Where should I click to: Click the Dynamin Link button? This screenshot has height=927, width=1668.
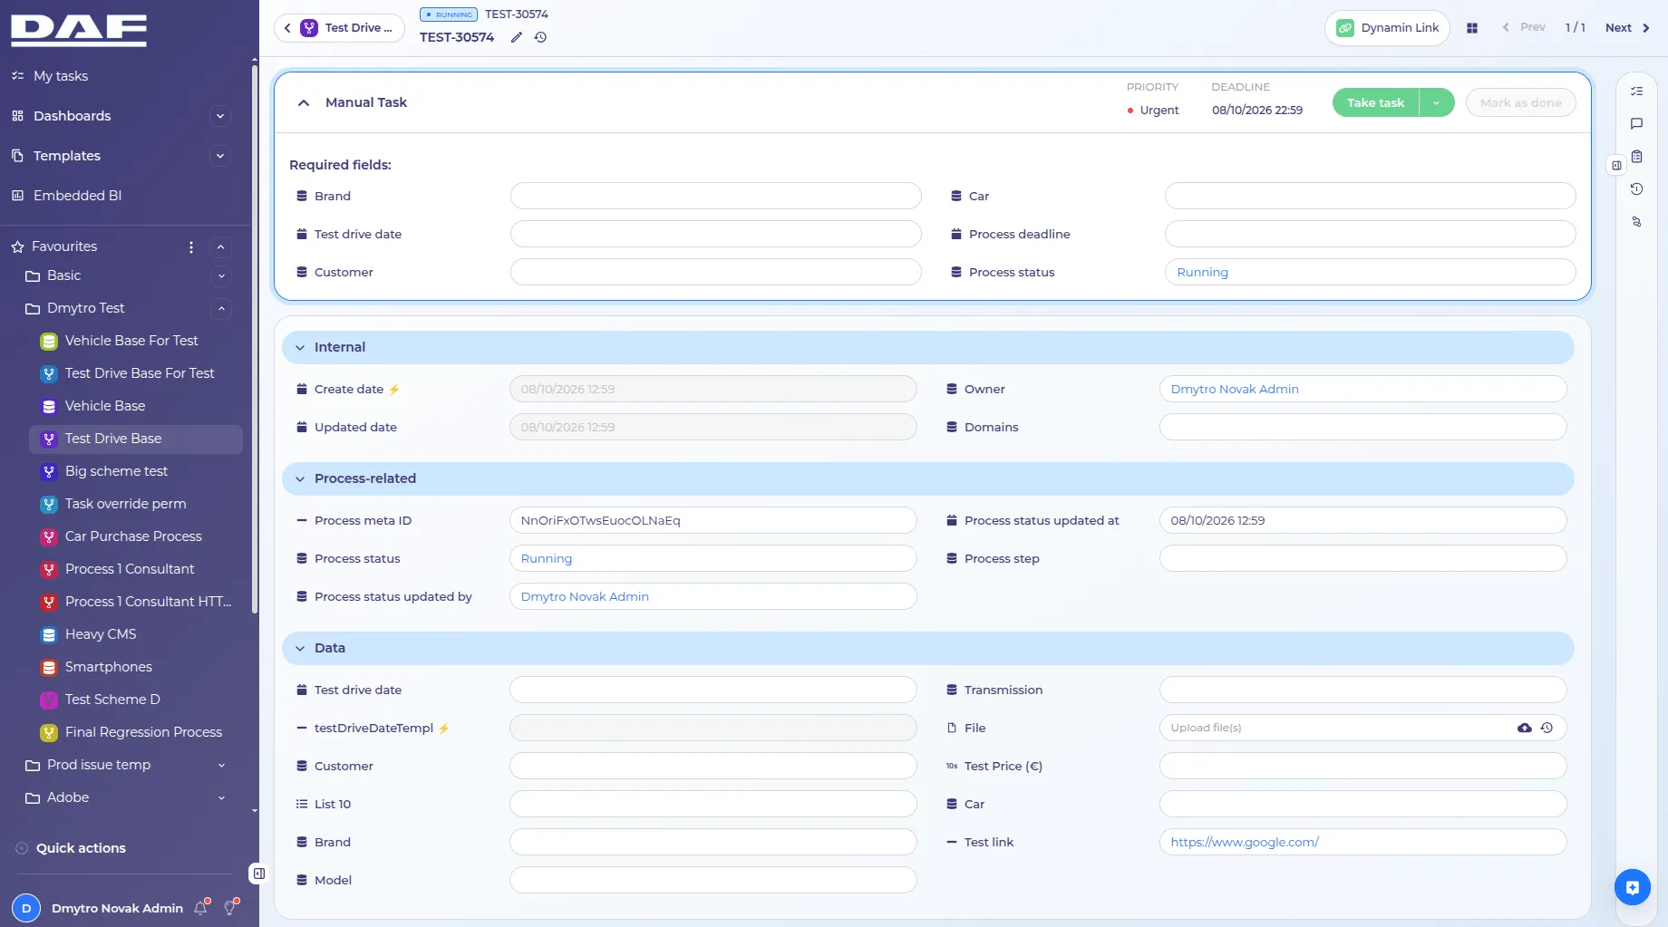point(1387,28)
